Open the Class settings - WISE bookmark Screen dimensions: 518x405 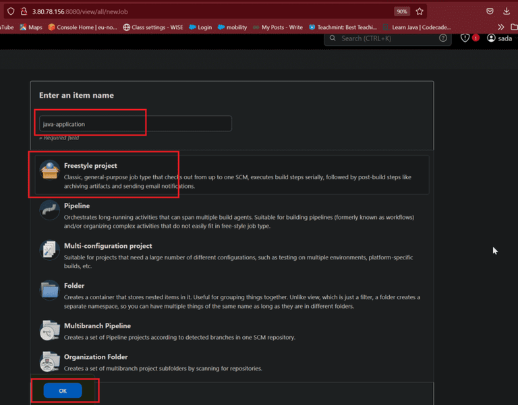tap(153, 27)
